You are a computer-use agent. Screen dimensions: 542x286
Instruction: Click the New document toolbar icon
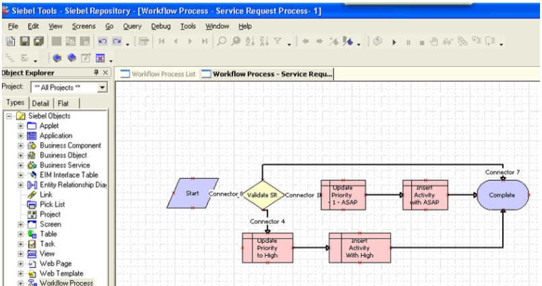coord(10,41)
